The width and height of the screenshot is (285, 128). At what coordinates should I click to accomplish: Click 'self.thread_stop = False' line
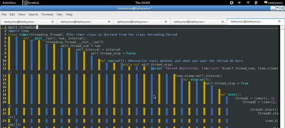113,53
